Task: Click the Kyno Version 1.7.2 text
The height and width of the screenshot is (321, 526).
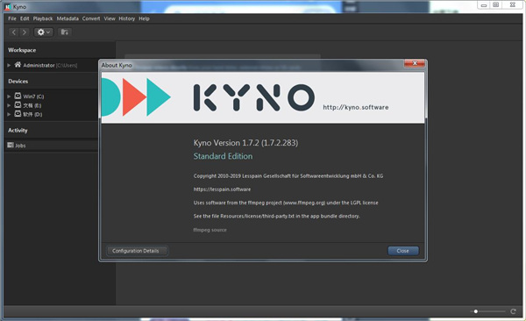Action: 245,143
